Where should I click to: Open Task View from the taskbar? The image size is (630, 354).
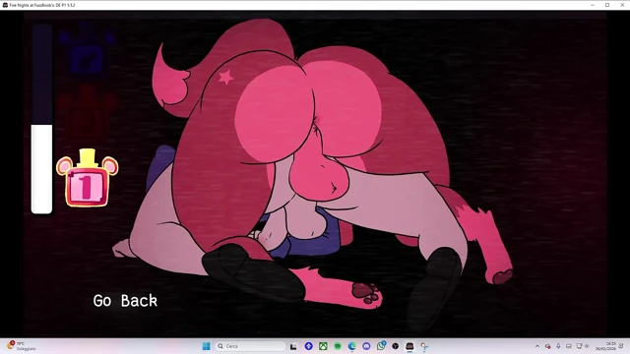coord(293,346)
